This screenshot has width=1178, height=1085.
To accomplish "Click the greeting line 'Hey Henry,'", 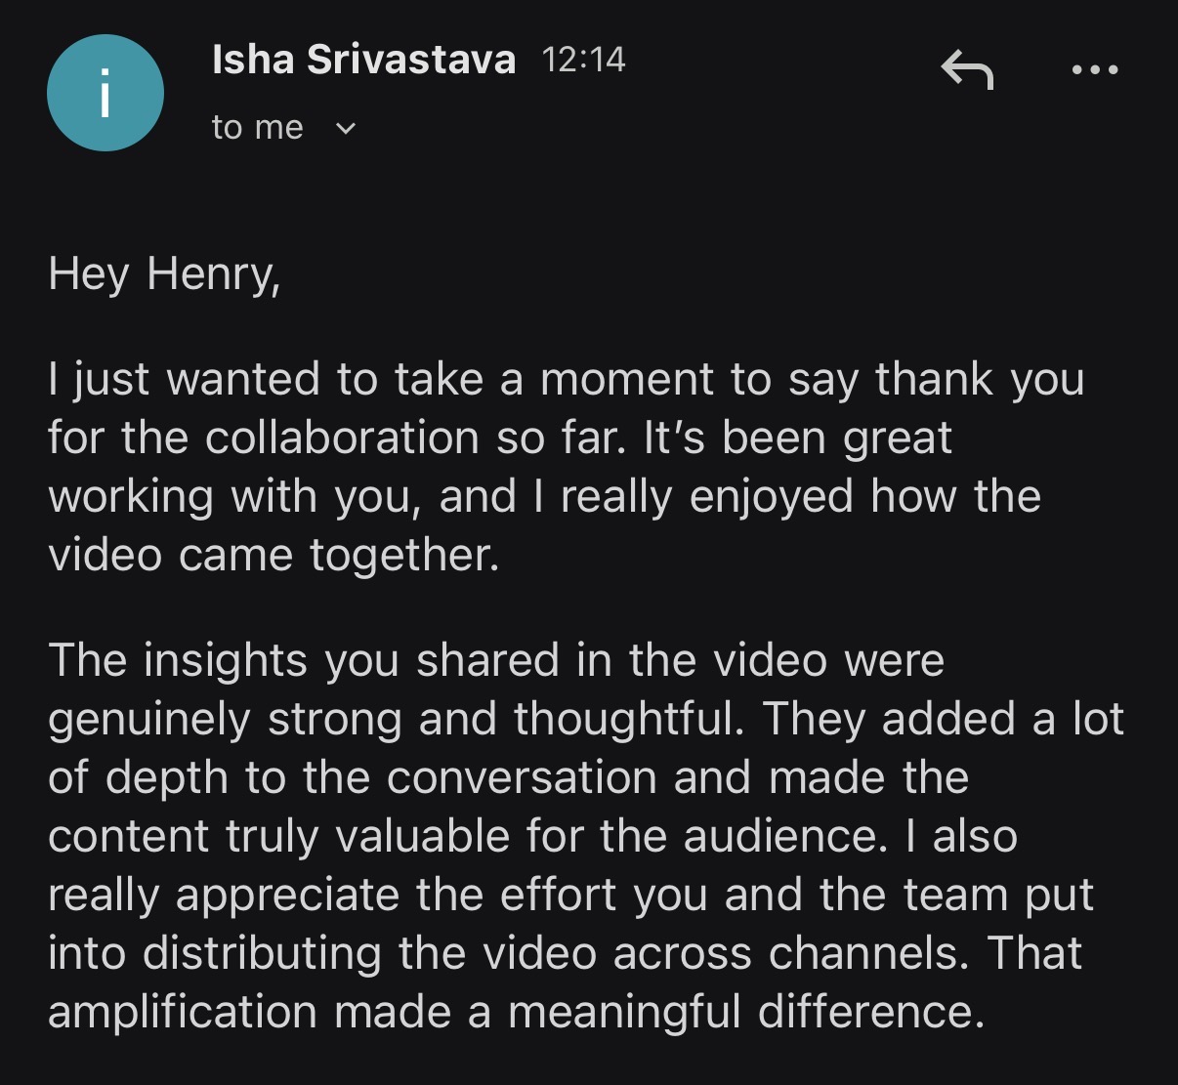I will (164, 274).
